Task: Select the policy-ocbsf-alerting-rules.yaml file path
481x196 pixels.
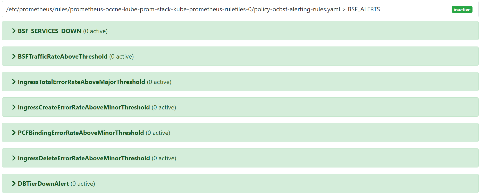Action: pos(173,9)
